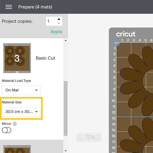Zoom in the mat preview
The image size is (153, 153).
coord(97,138)
